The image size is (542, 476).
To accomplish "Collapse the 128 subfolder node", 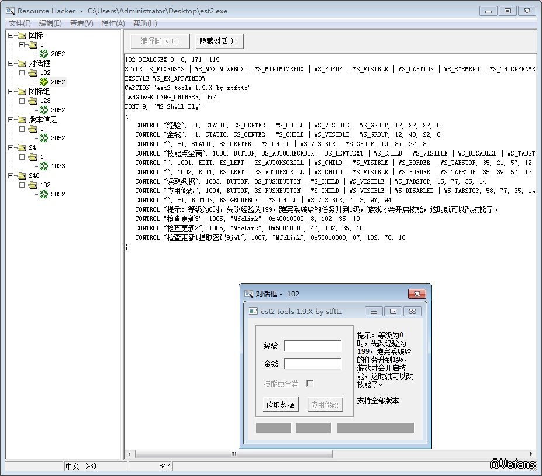I will coord(22,101).
